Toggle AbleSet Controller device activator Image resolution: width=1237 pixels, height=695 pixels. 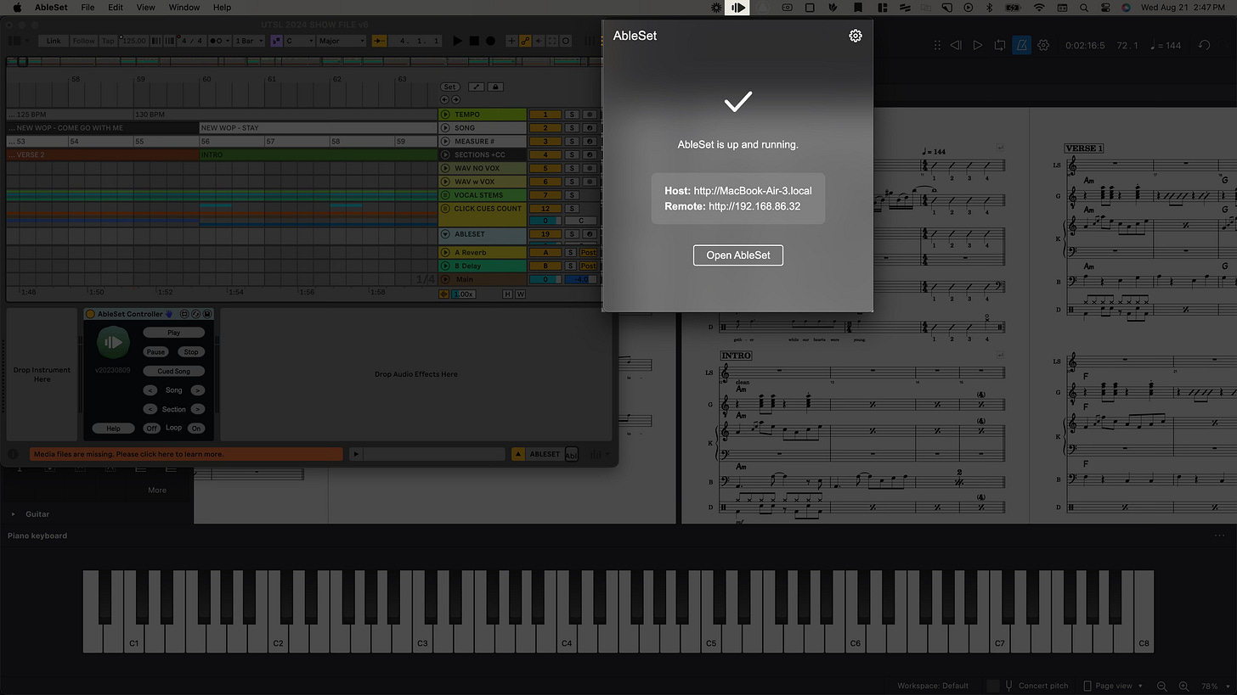click(91, 314)
